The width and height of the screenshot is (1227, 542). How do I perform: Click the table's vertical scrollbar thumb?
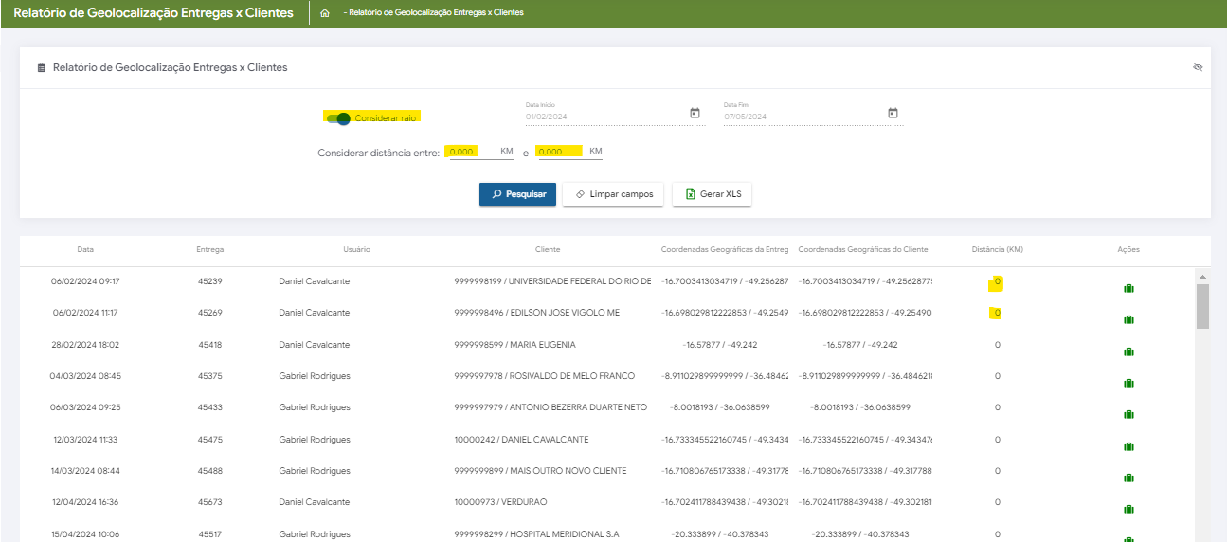[1201, 306]
